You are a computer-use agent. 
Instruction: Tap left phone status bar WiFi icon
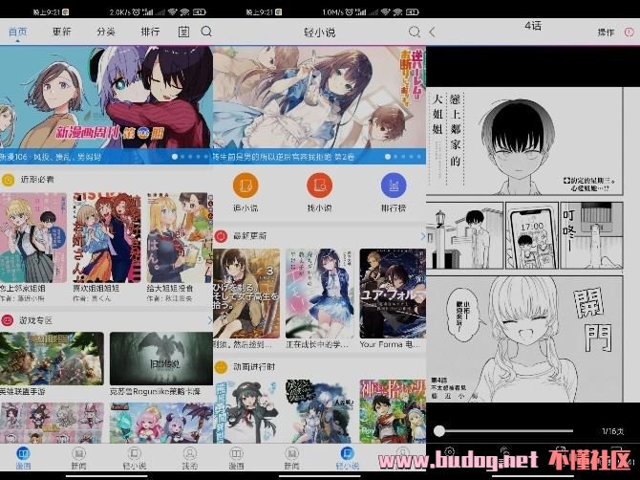coord(173,12)
